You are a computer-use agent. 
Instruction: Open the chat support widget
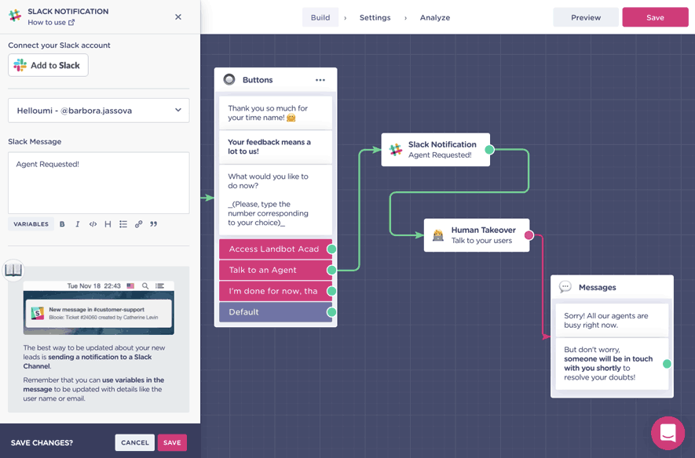point(668,433)
